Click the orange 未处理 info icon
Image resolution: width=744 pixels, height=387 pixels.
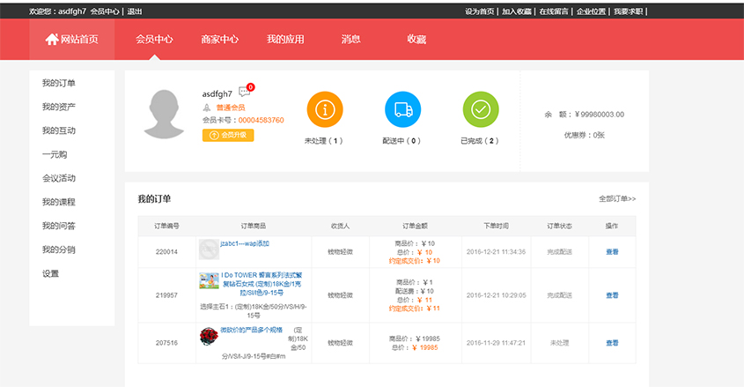[x=324, y=109]
